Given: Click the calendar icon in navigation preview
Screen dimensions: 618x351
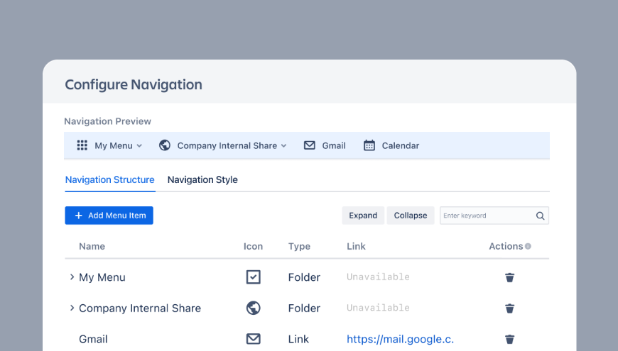Looking at the screenshot, I should click(369, 145).
